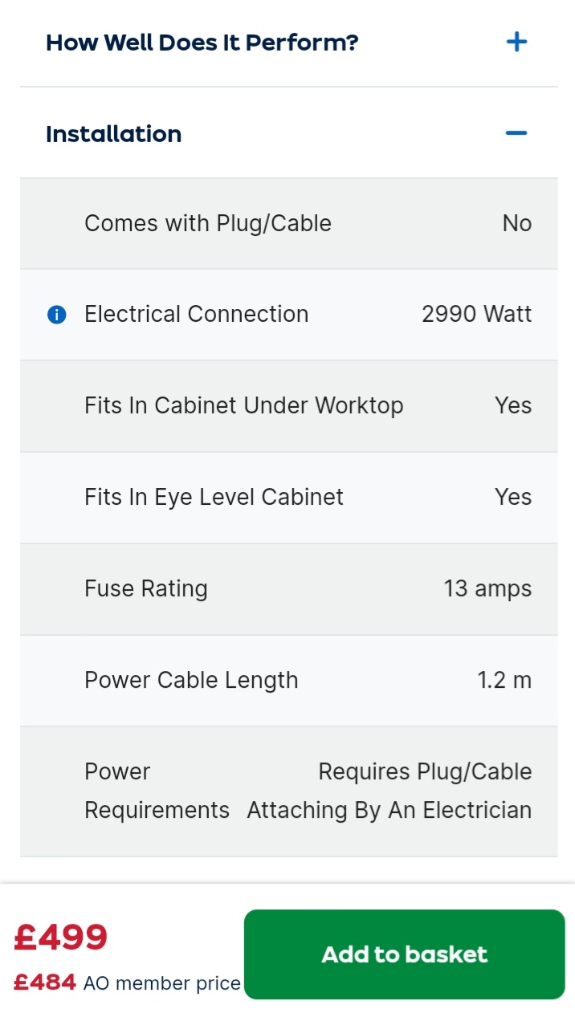Tap the No value for Comes with Plug/Cable
Viewport: 575px width, 1021px height.
[517, 223]
